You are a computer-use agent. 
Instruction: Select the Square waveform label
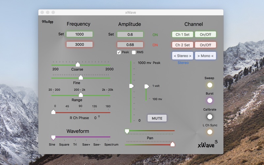coord(64,145)
